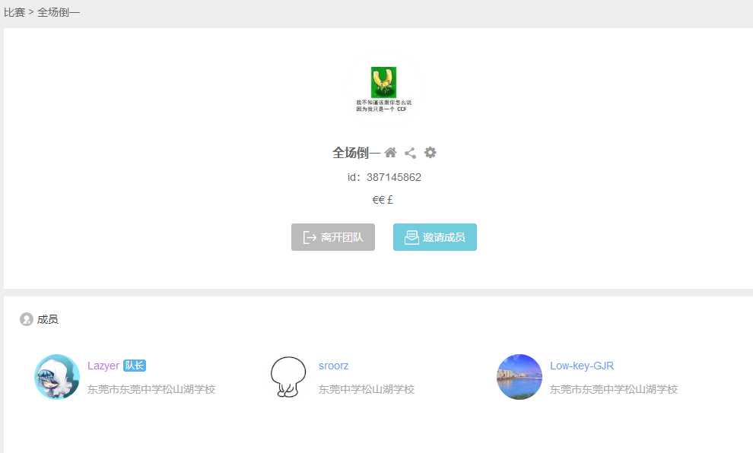Image resolution: width=753 pixels, height=453 pixels.
Task: Click the member icon beside the 成员 heading
Action: (25, 318)
